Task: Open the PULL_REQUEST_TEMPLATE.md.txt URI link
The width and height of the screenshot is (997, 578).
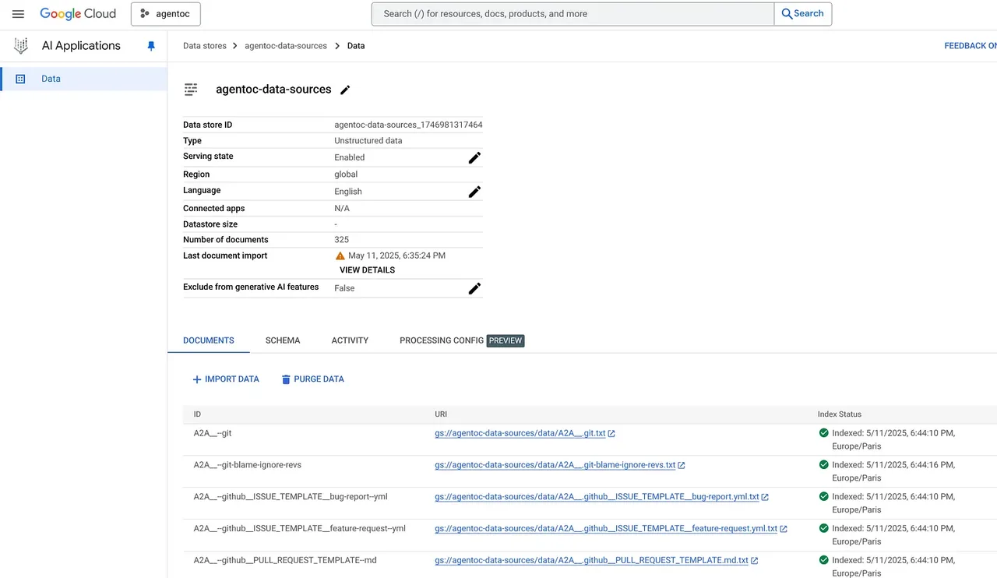Action: coord(591,561)
